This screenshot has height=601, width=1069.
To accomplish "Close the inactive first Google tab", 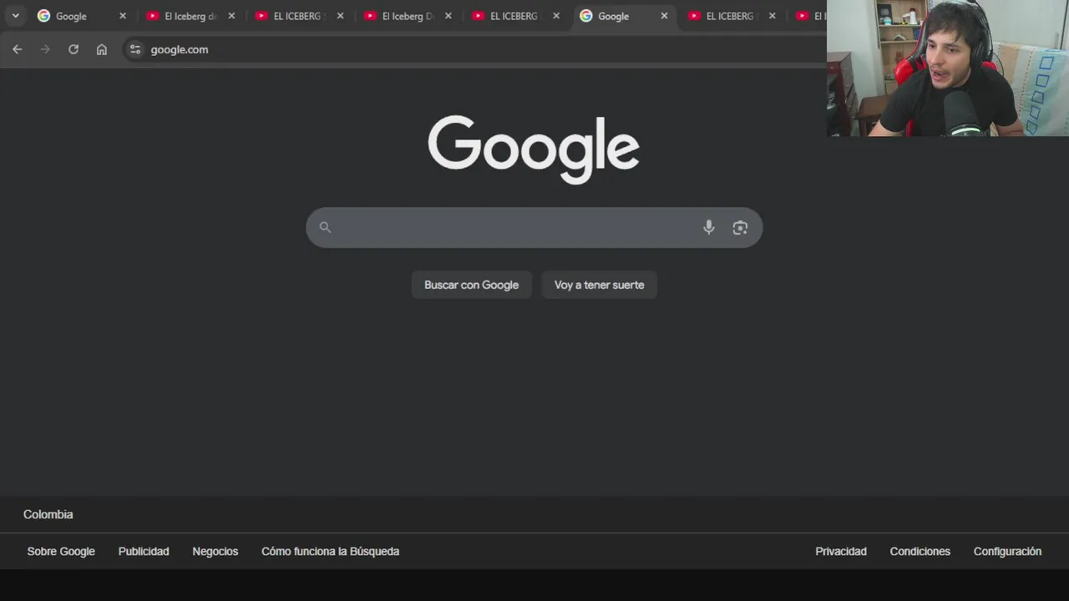I will tap(123, 16).
